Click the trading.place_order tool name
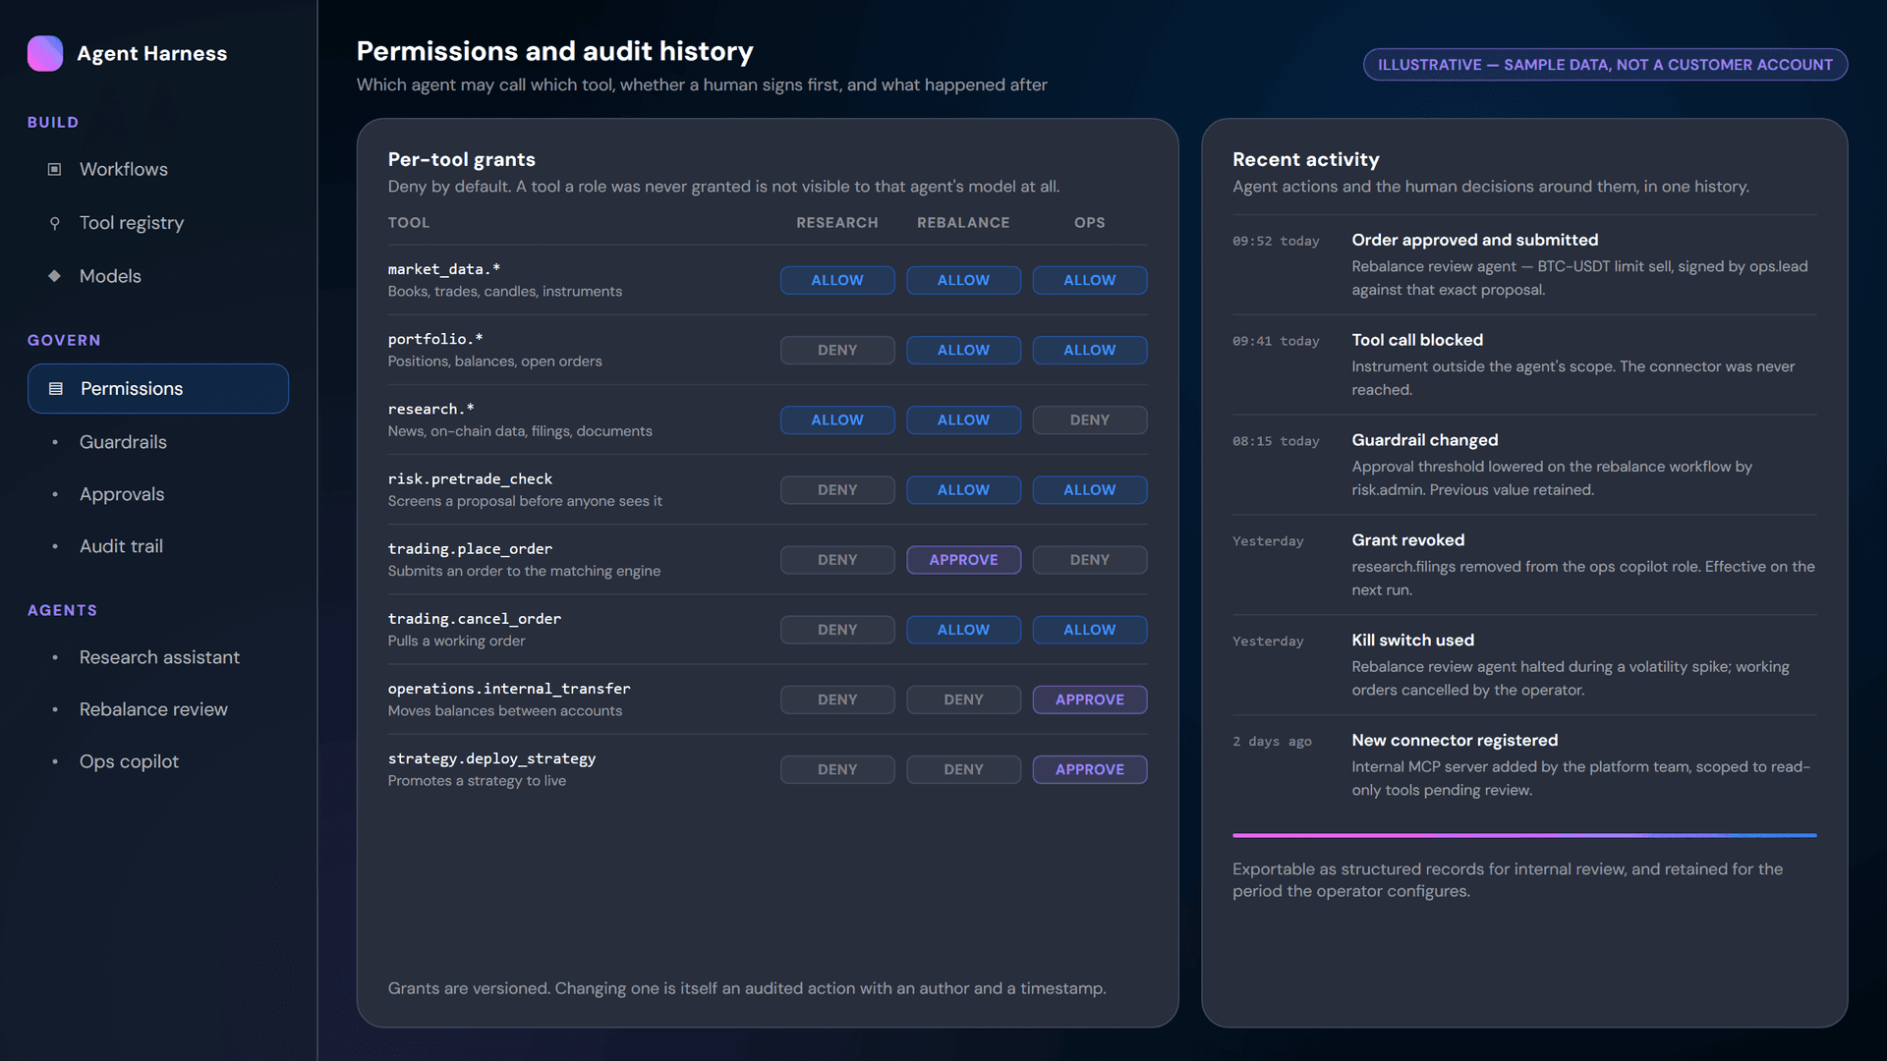 470,549
